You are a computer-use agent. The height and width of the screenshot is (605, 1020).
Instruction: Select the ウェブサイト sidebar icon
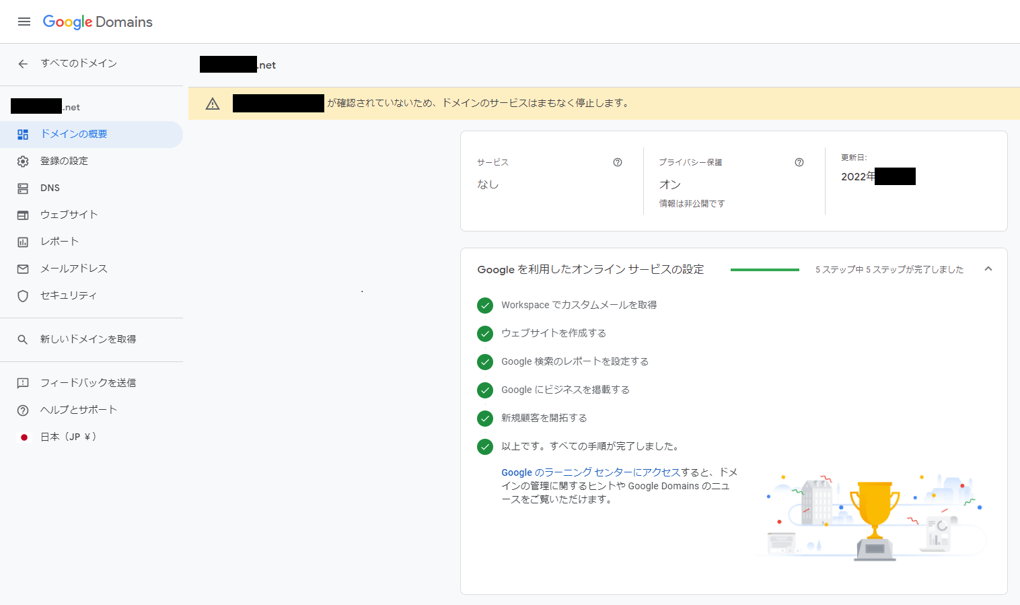click(x=23, y=214)
